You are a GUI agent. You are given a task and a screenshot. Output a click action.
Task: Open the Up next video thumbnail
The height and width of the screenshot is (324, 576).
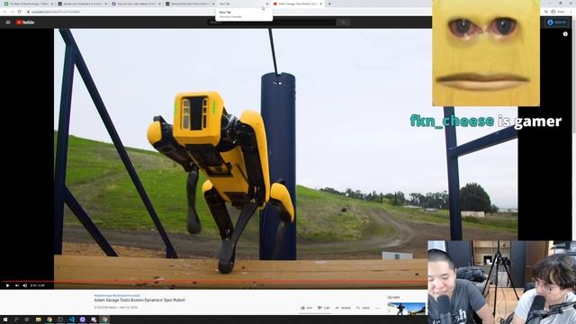(x=406, y=309)
